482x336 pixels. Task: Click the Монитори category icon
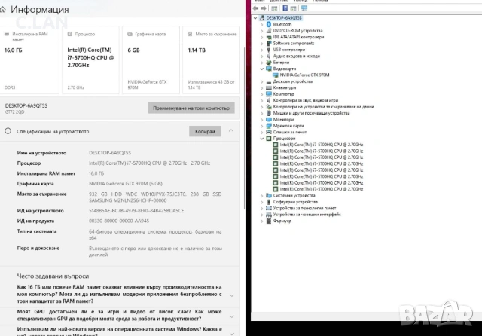269,119
